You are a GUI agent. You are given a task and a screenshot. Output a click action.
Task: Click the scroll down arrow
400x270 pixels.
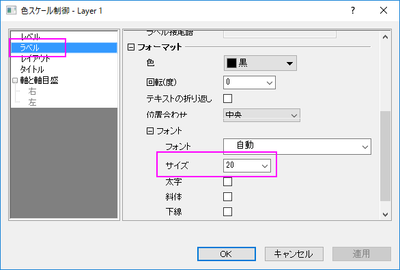pyautogui.click(x=385, y=215)
